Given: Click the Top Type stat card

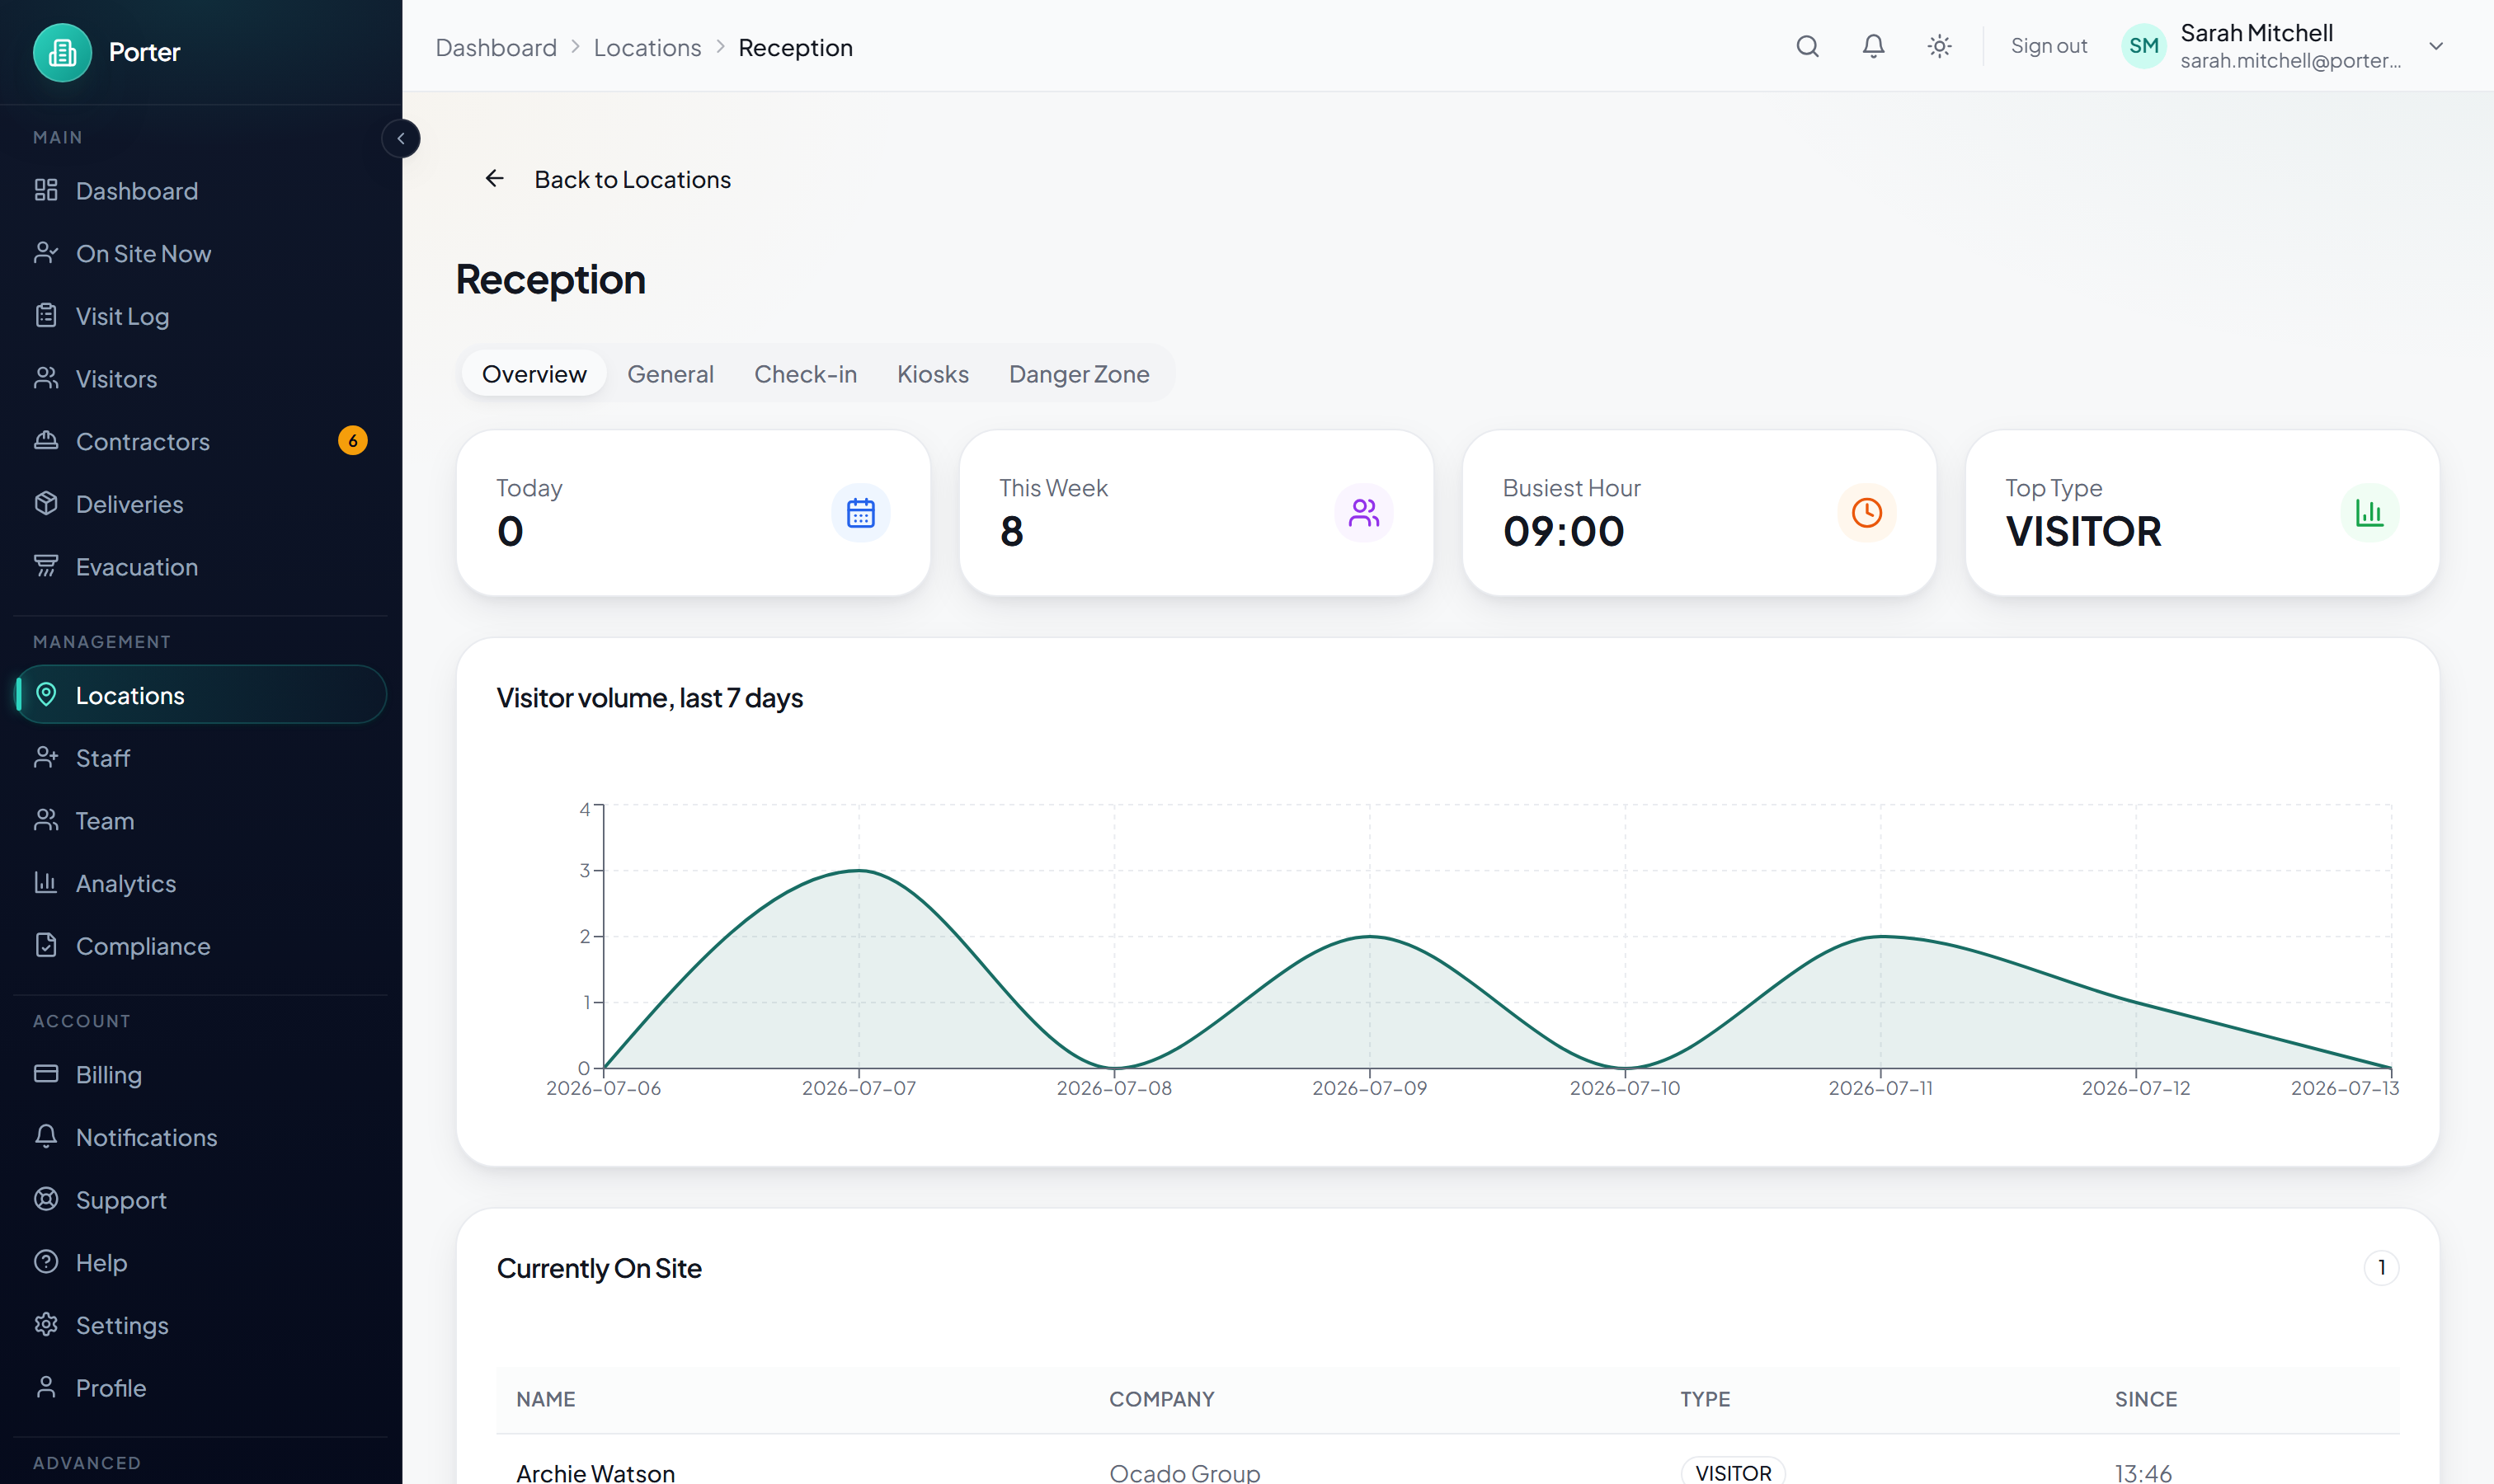Looking at the screenshot, I should click(x=2203, y=513).
